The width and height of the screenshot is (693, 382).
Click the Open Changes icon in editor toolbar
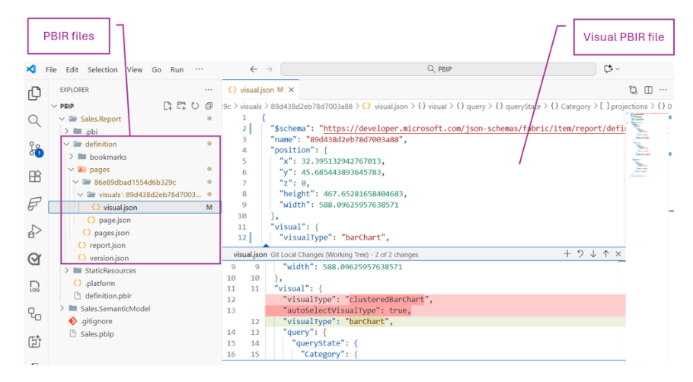(633, 90)
